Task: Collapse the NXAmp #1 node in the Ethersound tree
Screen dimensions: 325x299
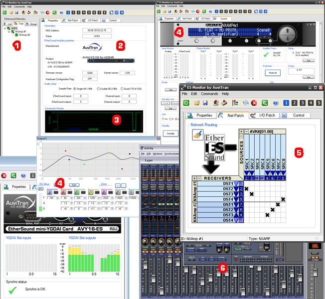Action: (9, 32)
